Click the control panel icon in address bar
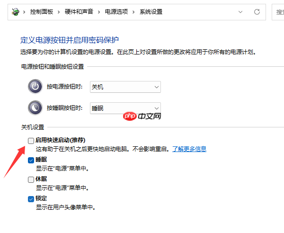The width and height of the screenshot is (284, 233). [16, 12]
